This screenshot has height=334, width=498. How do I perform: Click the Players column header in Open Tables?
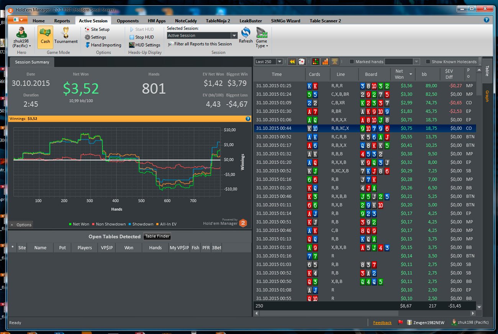coord(85,248)
